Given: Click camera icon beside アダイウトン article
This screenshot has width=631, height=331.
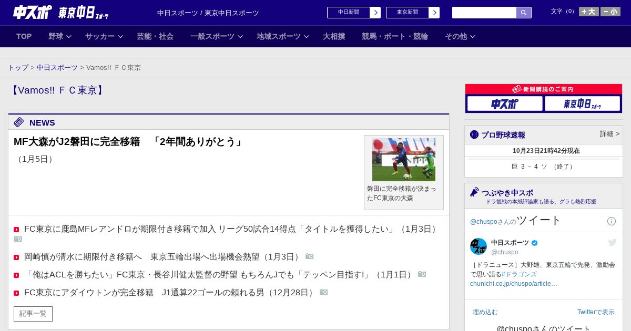Looking at the screenshot, I should click(x=324, y=292).
